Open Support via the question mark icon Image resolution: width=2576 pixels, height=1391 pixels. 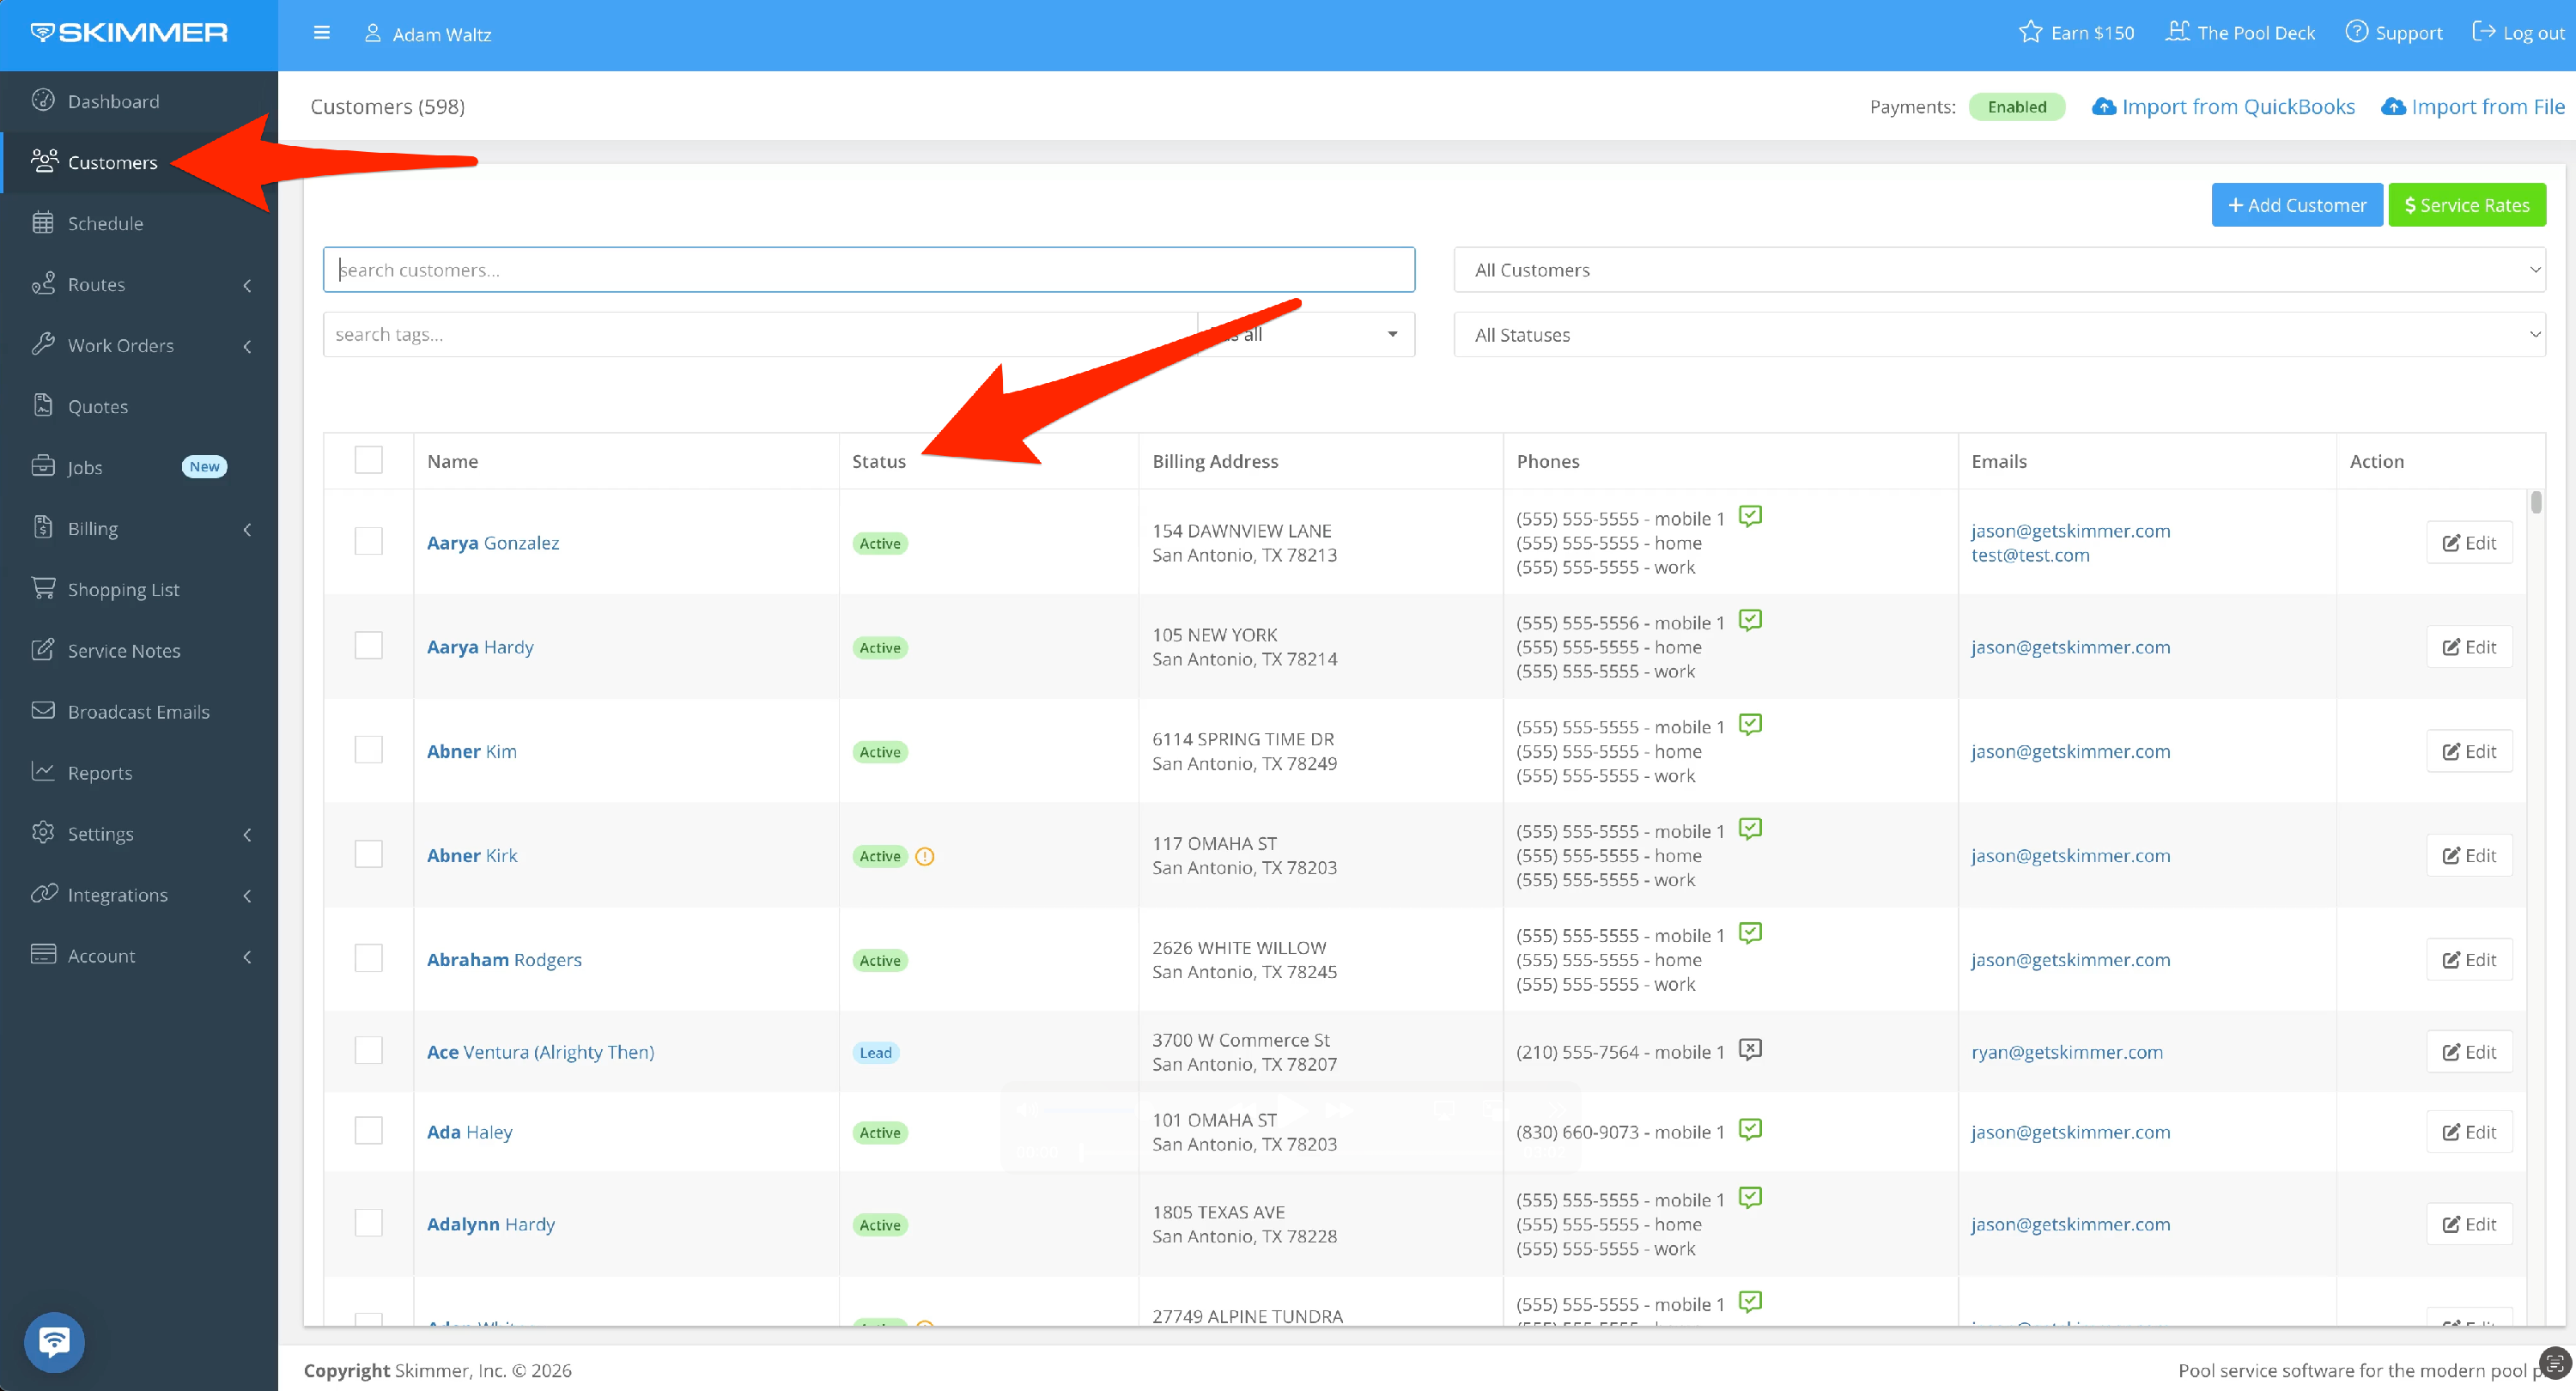(2356, 32)
